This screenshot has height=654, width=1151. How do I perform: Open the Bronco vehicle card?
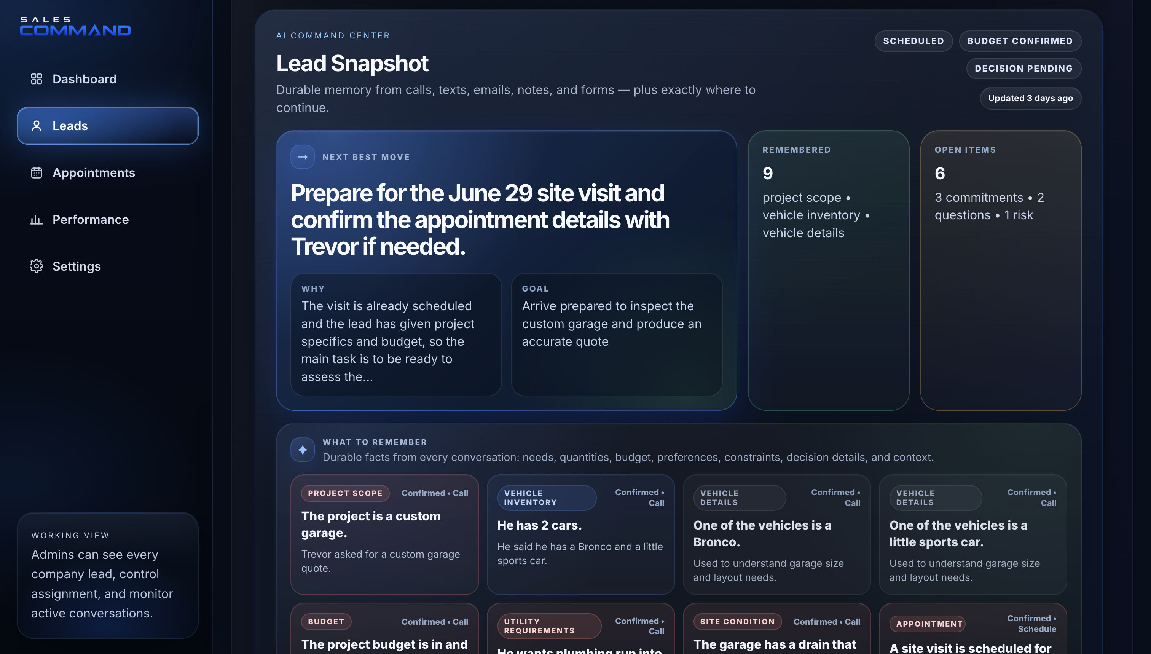[x=776, y=534]
